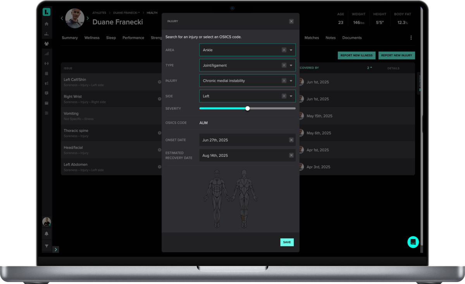Open the chat messages sidebar icon

point(46,93)
